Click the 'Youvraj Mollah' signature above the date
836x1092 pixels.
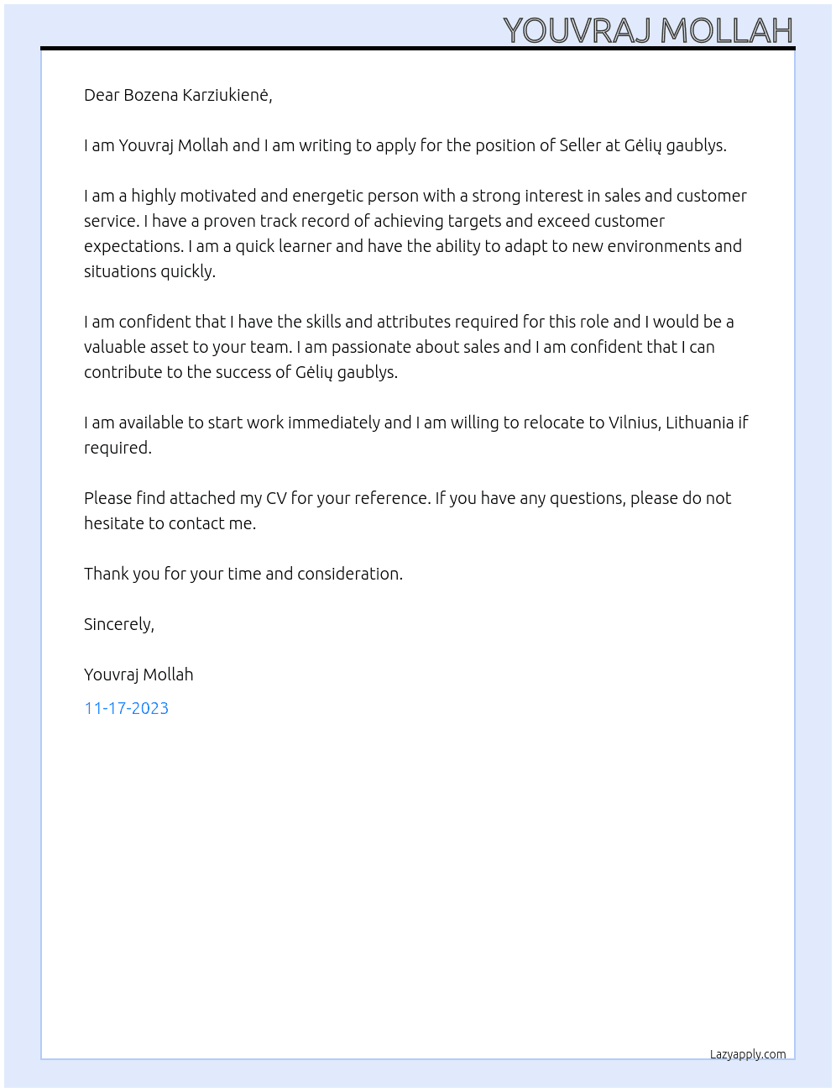pyautogui.click(x=138, y=675)
